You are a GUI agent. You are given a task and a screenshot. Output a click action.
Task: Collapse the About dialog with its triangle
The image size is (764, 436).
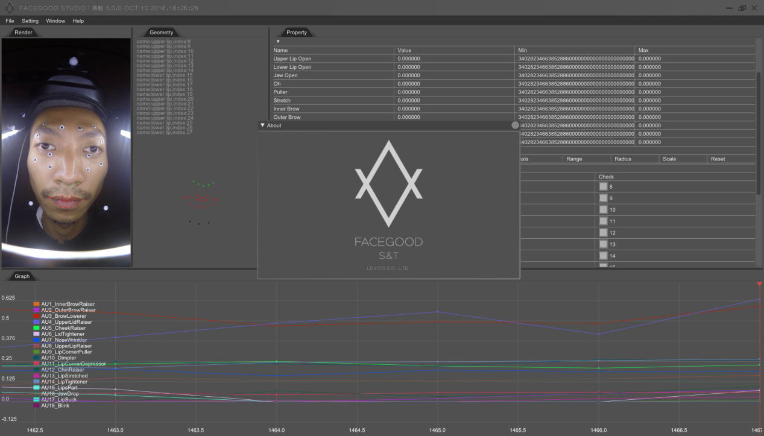click(262, 125)
